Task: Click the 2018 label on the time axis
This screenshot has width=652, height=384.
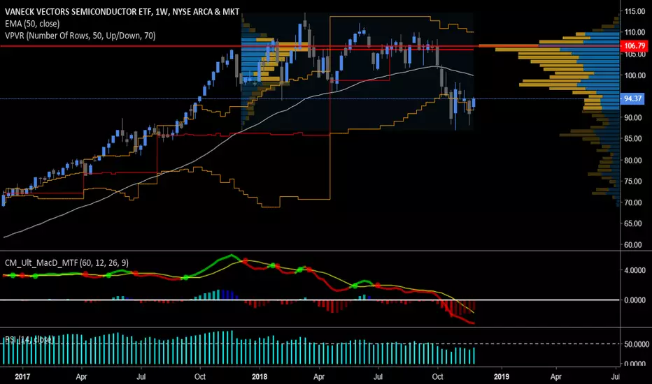Action: click(260, 376)
